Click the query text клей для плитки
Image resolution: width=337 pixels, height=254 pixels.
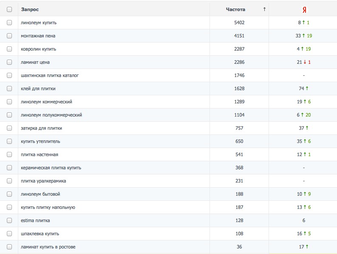38,88
